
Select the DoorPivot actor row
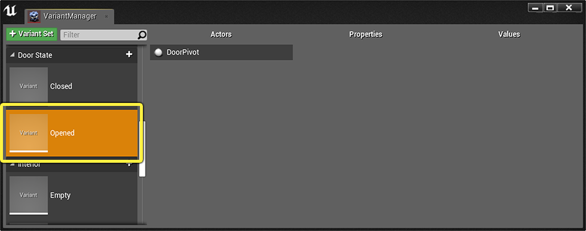pos(221,52)
